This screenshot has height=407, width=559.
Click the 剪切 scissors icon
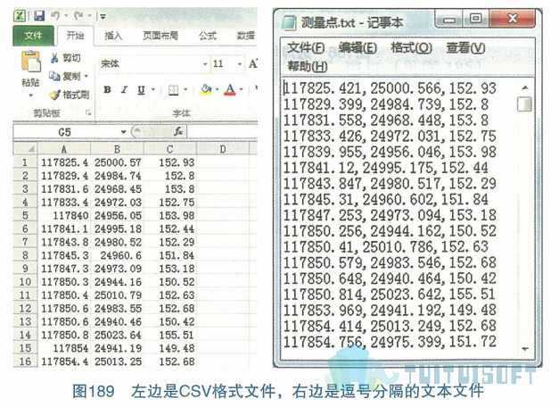[54, 58]
